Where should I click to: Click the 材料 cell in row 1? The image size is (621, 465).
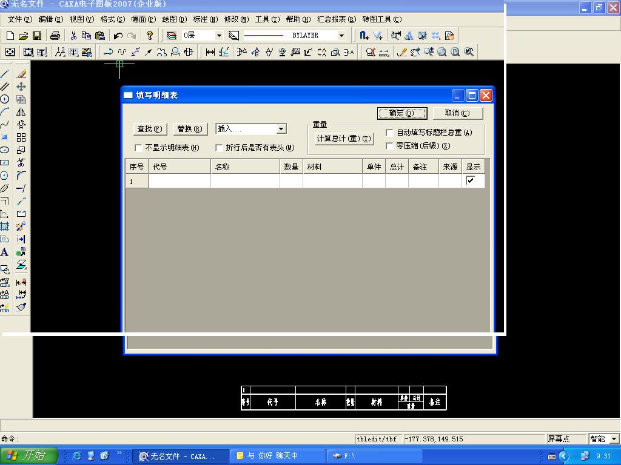point(332,181)
